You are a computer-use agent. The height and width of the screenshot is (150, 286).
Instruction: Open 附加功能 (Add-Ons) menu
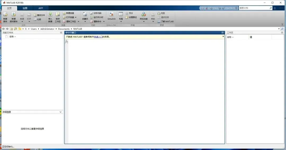tap(144, 17)
